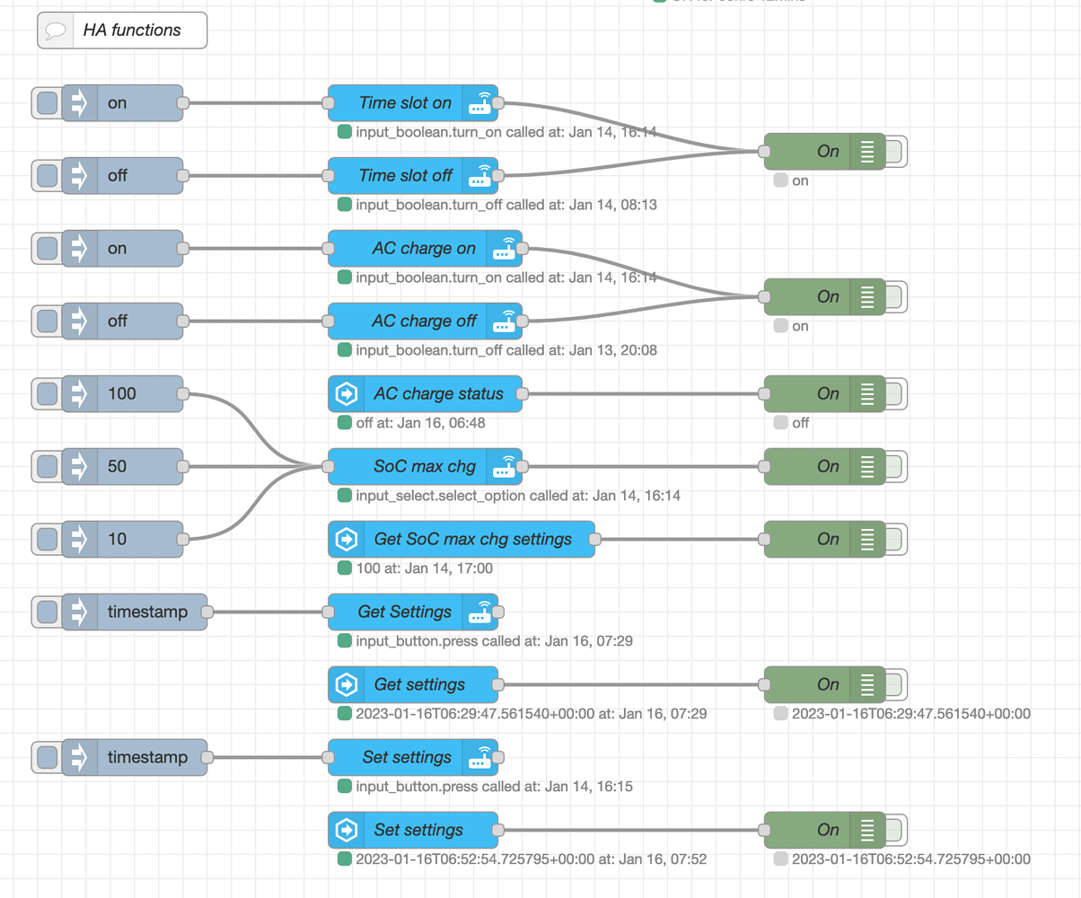Click the hexagon icon on Get settings event node

pos(346,684)
